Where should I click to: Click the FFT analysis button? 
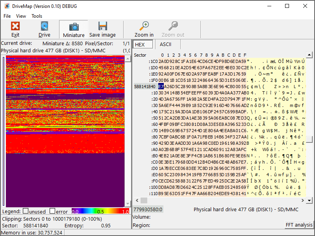(299, 225)
